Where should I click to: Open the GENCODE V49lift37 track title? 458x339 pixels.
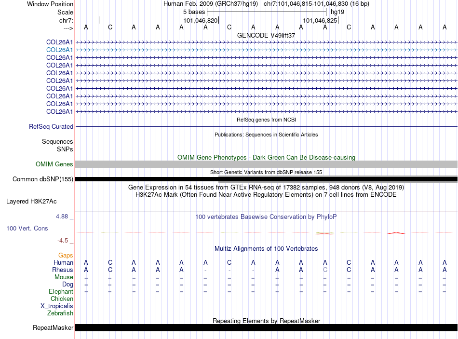tap(266, 35)
